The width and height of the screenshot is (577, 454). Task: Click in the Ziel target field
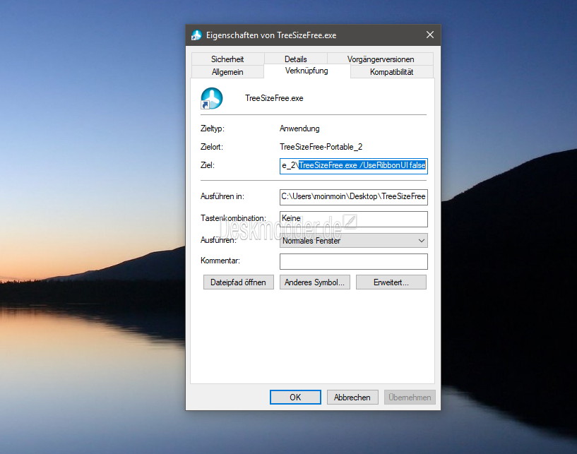pyautogui.click(x=354, y=165)
